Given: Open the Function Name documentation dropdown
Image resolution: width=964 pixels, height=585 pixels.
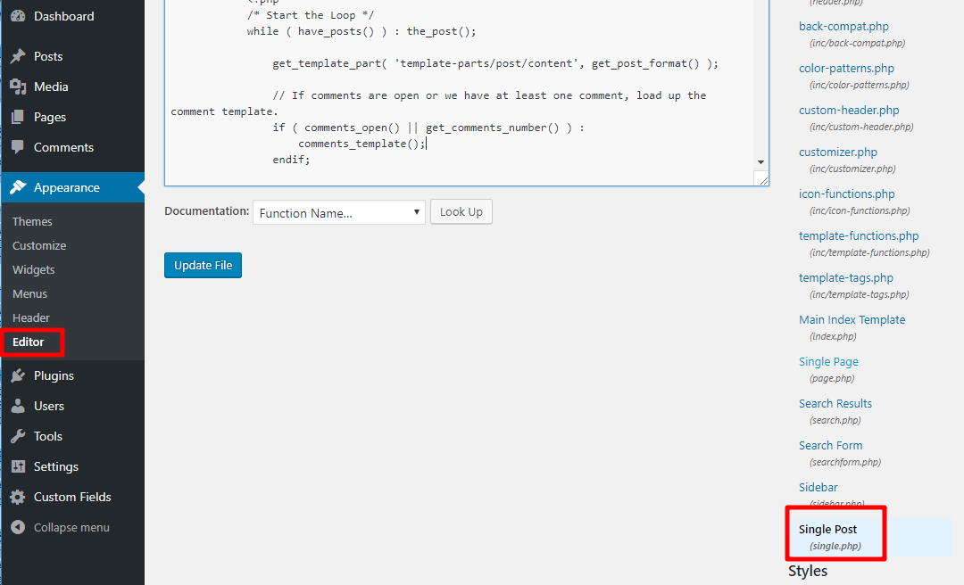Looking at the screenshot, I should pos(339,212).
